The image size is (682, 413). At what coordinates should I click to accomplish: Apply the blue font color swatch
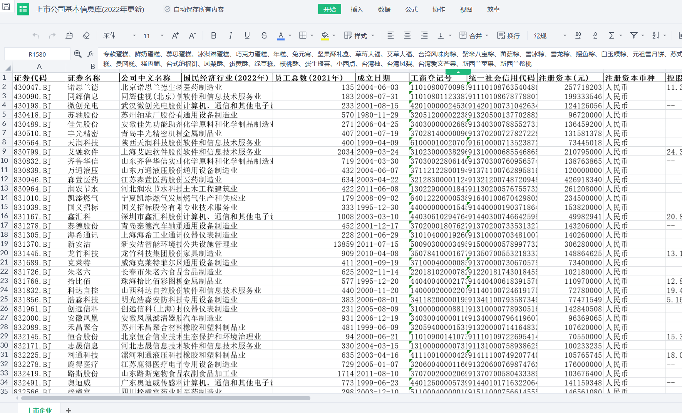281,36
